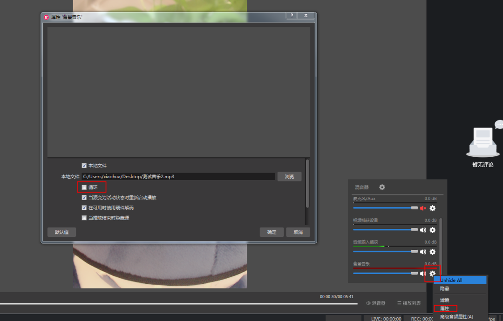Click the 混音器 speaker icon in bottom bar
Image resolution: width=503 pixels, height=321 pixels.
coord(367,303)
